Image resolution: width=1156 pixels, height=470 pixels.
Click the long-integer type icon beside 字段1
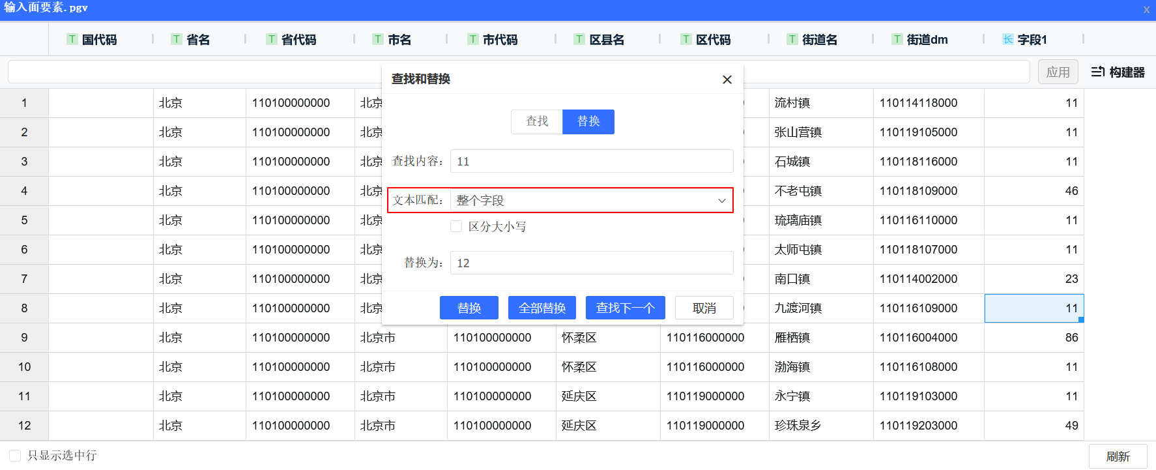[x=1008, y=40]
